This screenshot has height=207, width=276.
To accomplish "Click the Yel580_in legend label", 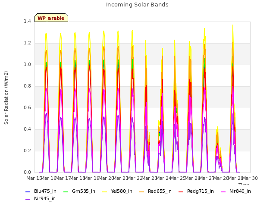I will (x=122, y=191).
